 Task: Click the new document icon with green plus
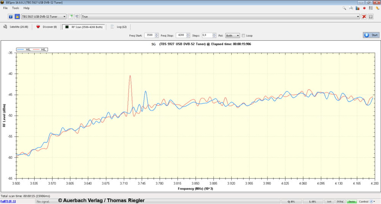70,16
